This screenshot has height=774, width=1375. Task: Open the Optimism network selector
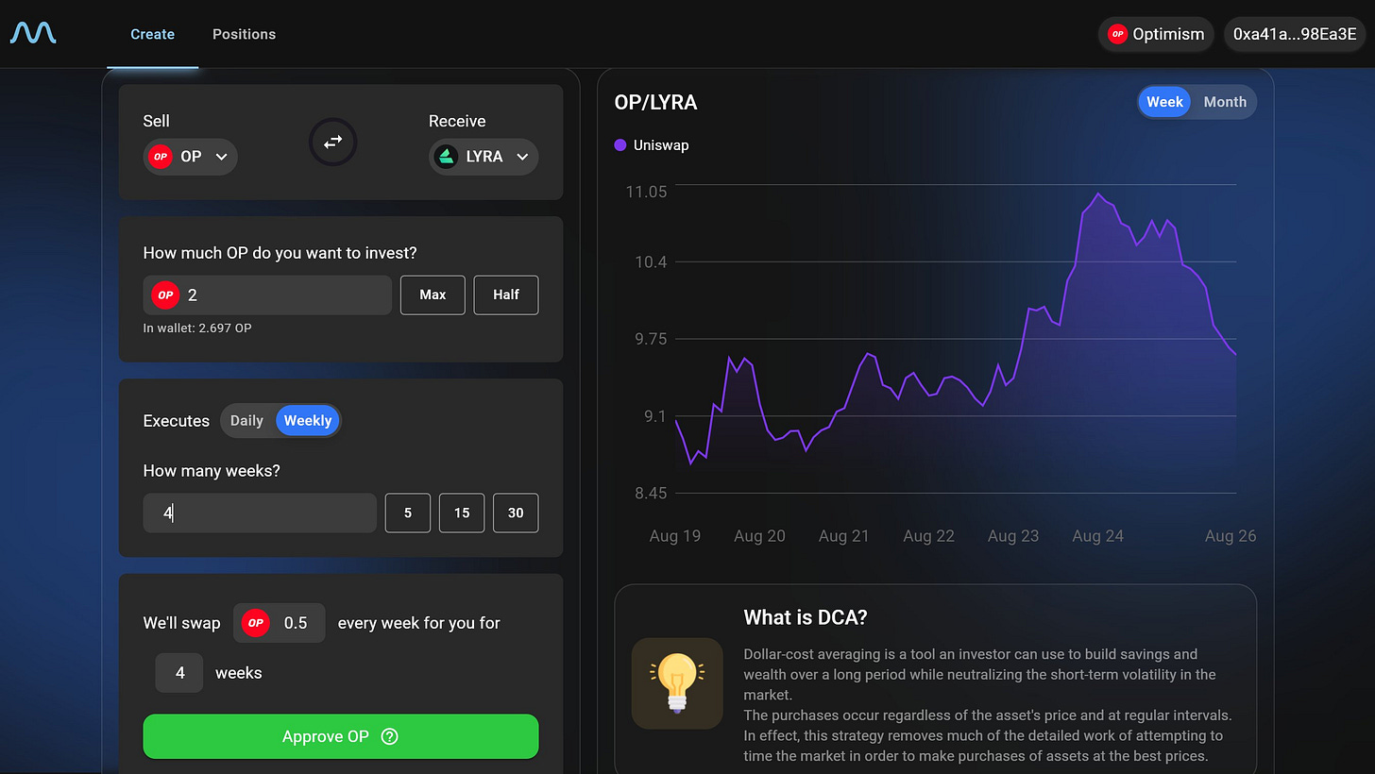pos(1157,34)
